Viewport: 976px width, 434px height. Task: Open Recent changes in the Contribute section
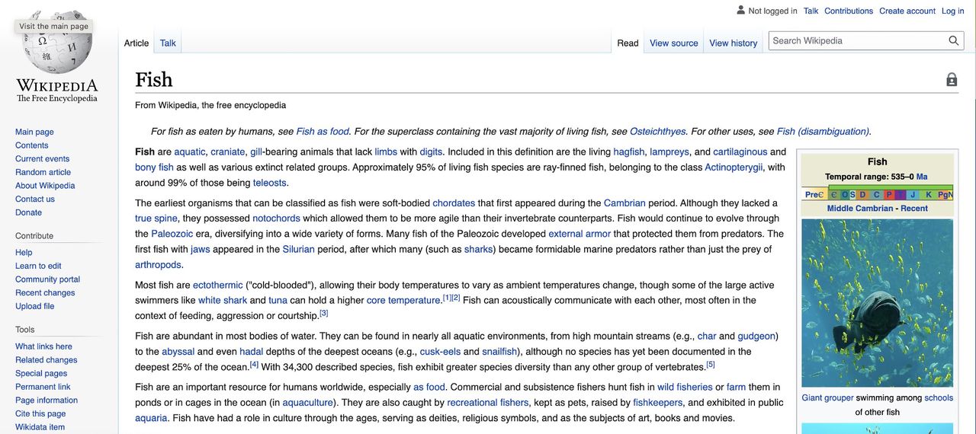[45, 293]
